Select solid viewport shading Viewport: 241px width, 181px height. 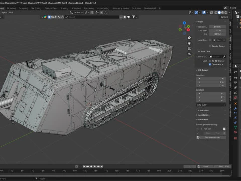pyautogui.click(x=219, y=13)
